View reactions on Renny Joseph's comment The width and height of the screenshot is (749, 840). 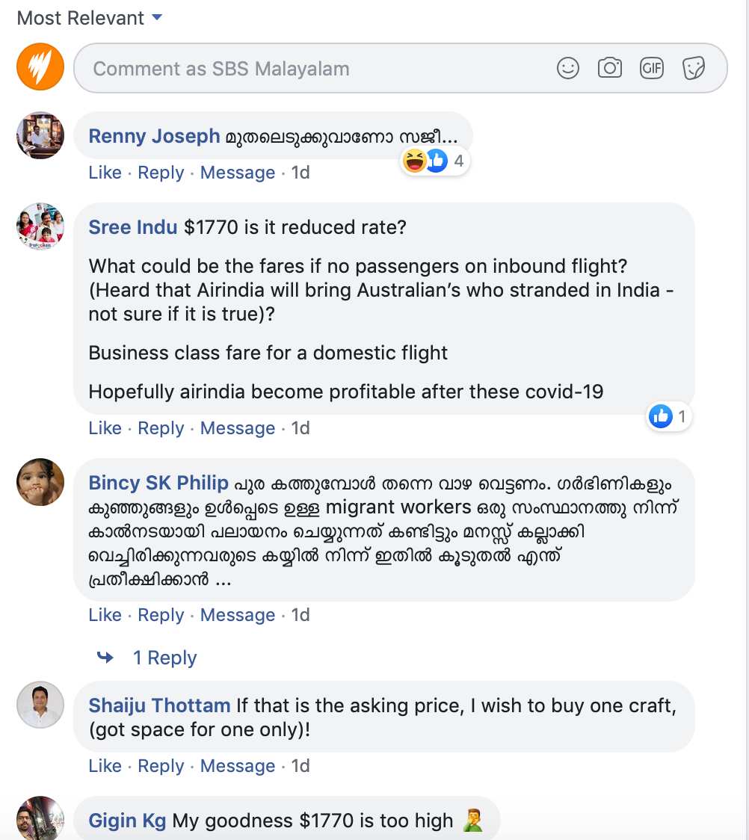(x=435, y=160)
